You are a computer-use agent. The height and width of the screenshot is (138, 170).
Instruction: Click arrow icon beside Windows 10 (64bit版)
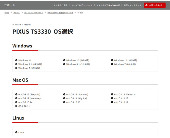click(x=64, y=60)
